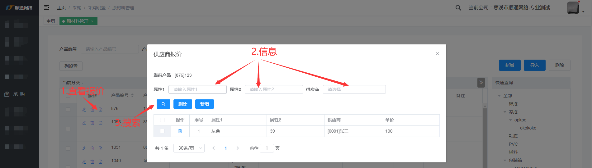Image resolution: width=592 pixels, height=168 pixels.
Task: Click the 新增 button in the dialog
Action: [204, 104]
